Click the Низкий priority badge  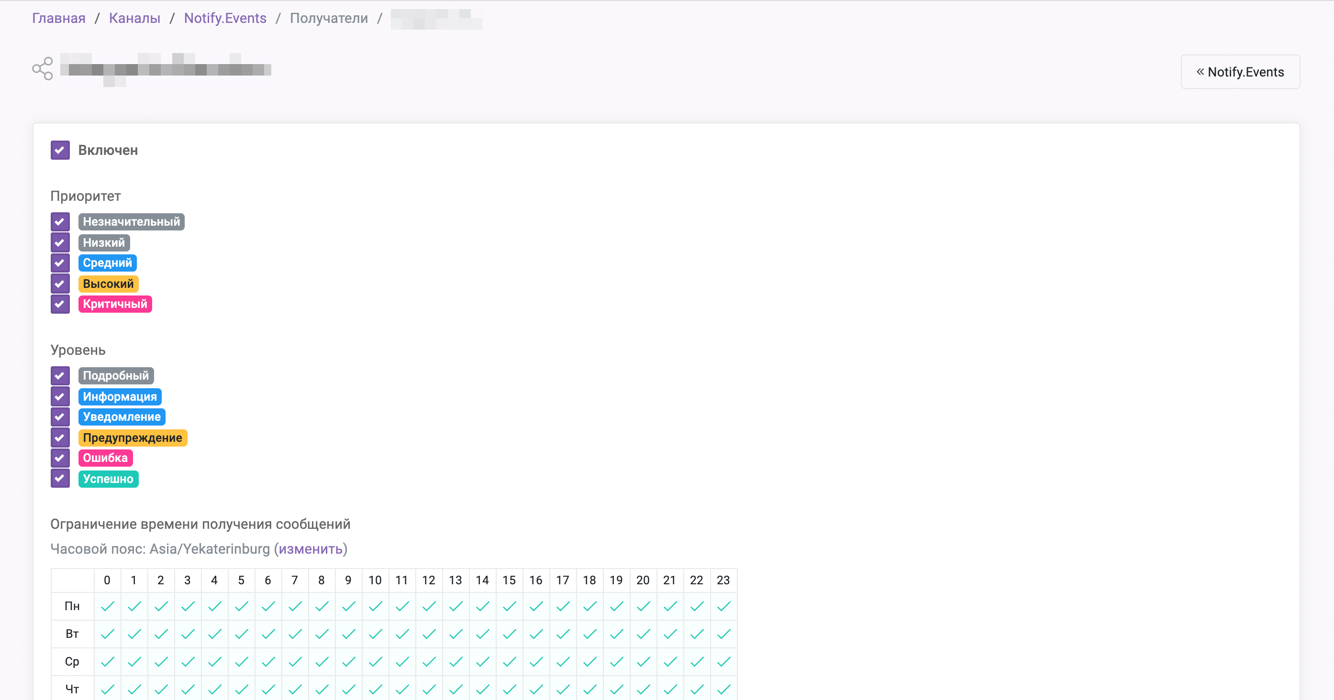(103, 241)
